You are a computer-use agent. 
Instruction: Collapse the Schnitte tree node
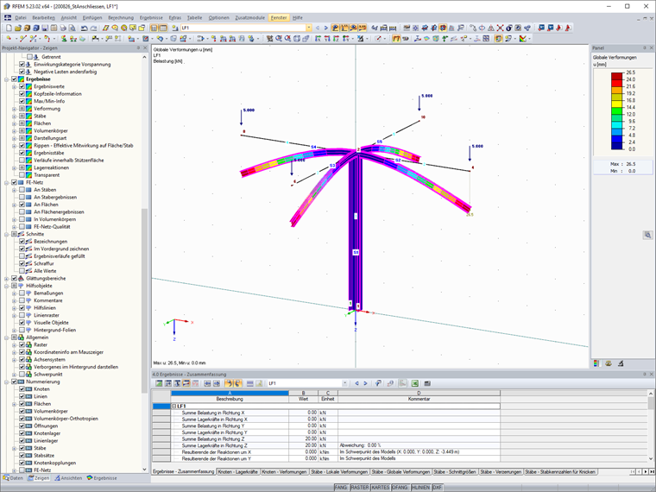pyautogui.click(x=7, y=234)
